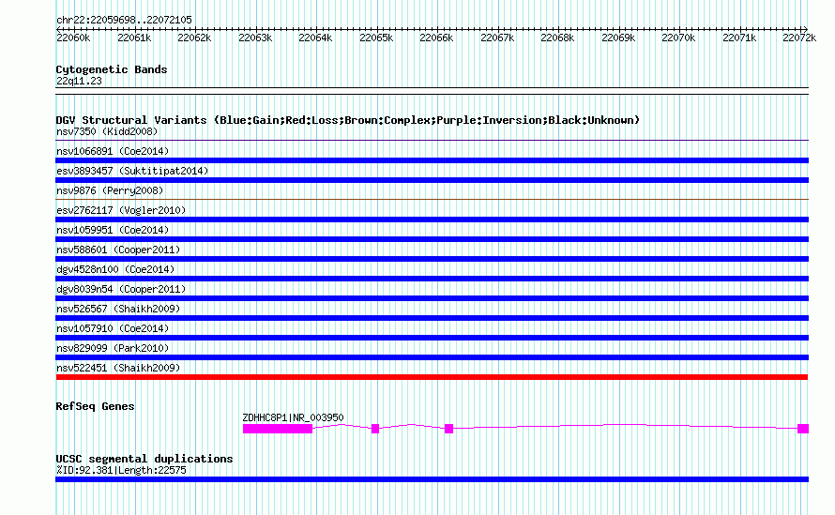
Task: Select the chr22:22059698..22072105 region text
Action: 124,20
